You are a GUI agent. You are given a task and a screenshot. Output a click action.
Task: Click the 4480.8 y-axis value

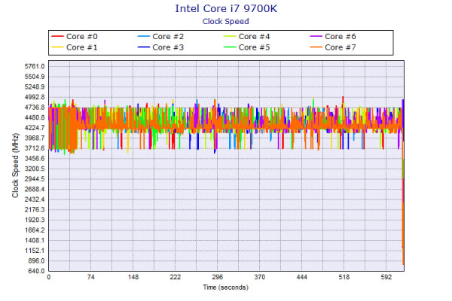(x=35, y=117)
